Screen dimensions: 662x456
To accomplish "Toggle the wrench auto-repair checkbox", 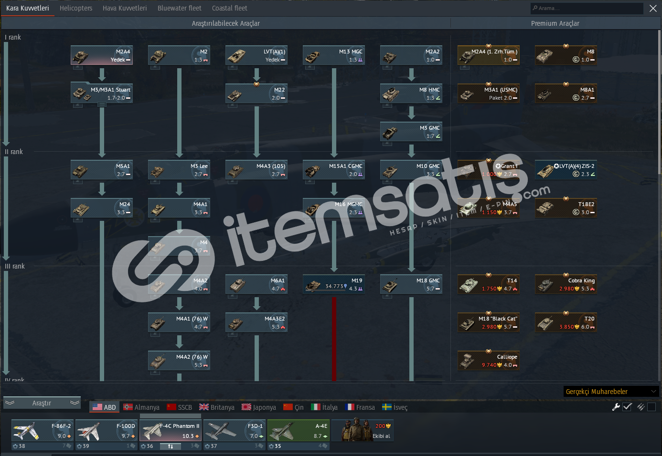I will pos(627,407).
